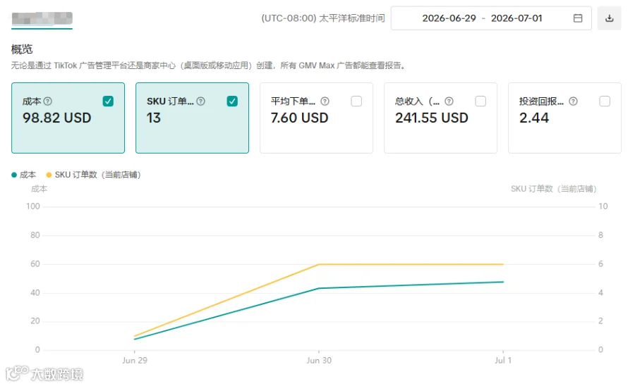Toggle the yellow SKU 订单数 legend item
Image resolution: width=635 pixels, height=386 pixels.
[94, 175]
